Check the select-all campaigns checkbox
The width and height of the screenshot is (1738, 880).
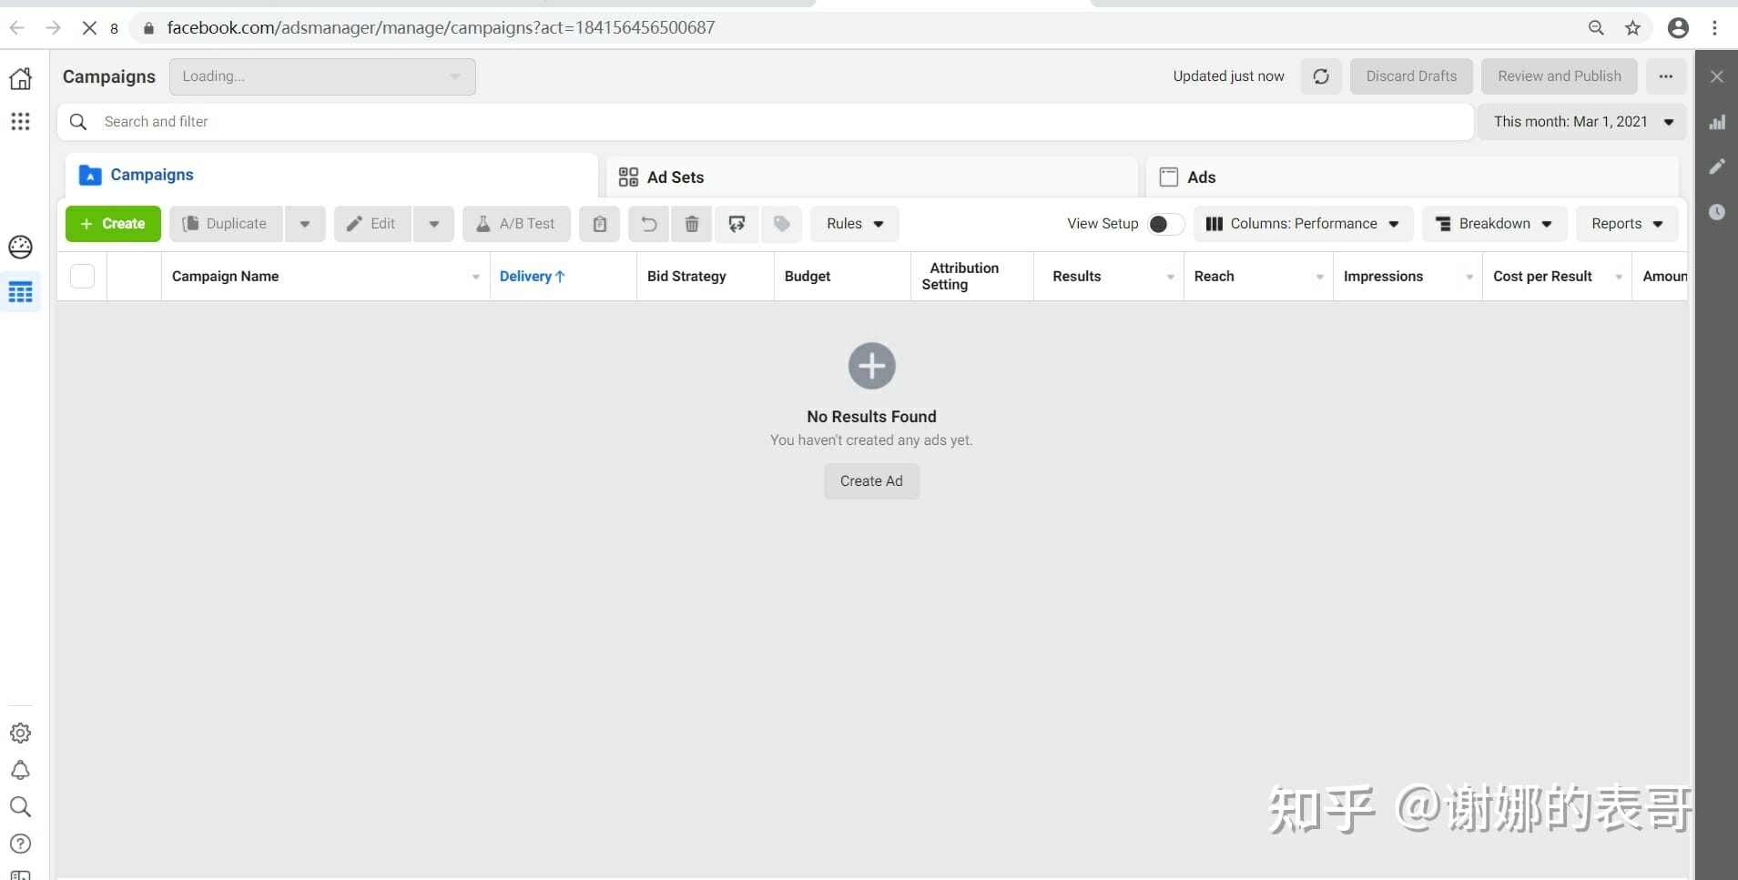point(82,276)
